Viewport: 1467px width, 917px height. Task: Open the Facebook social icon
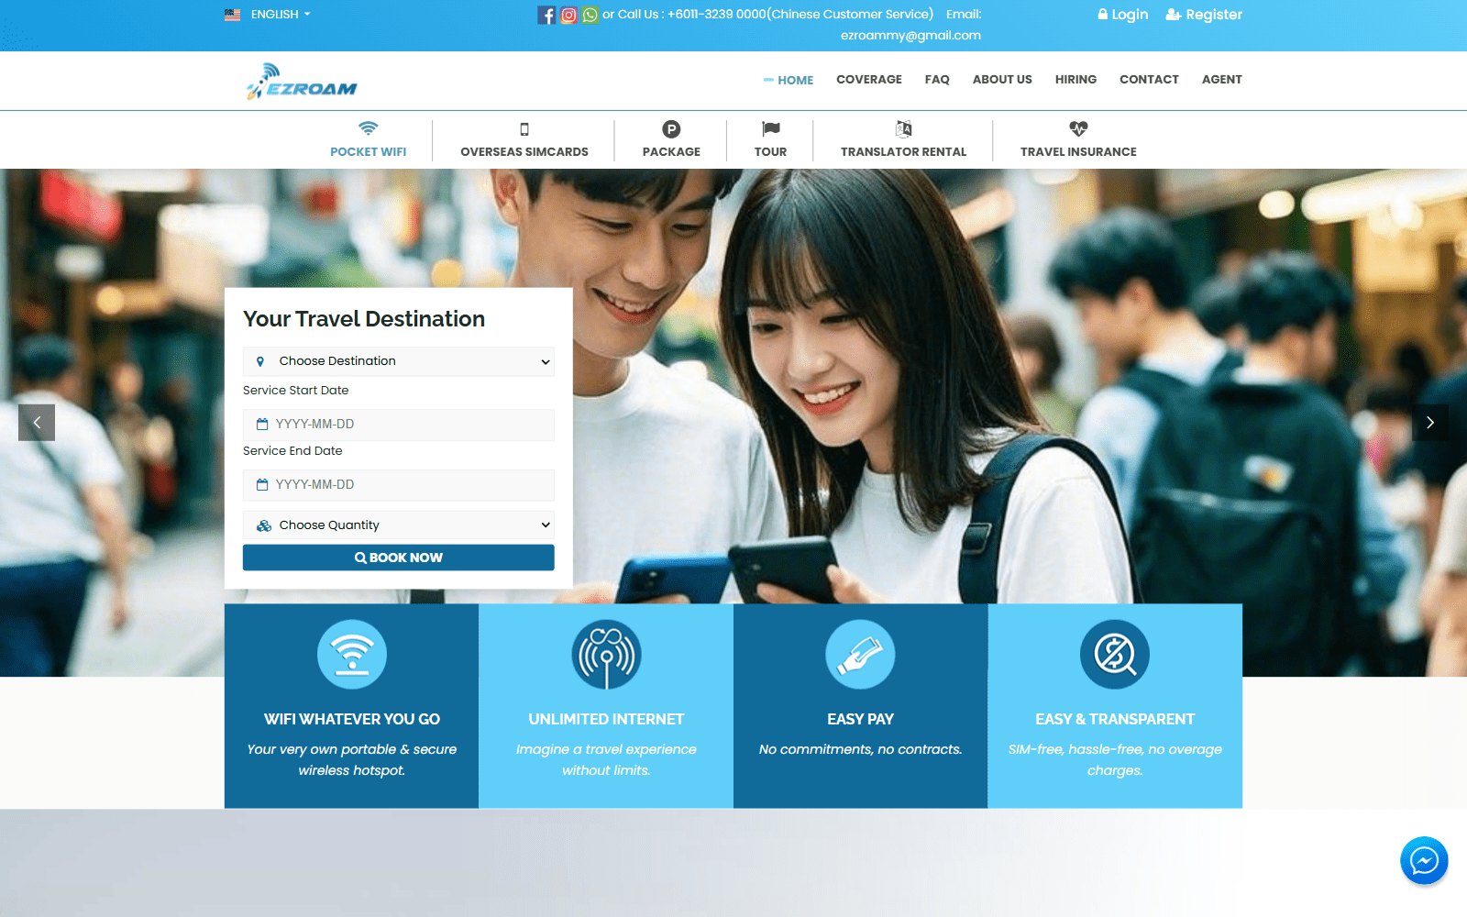pos(546,15)
